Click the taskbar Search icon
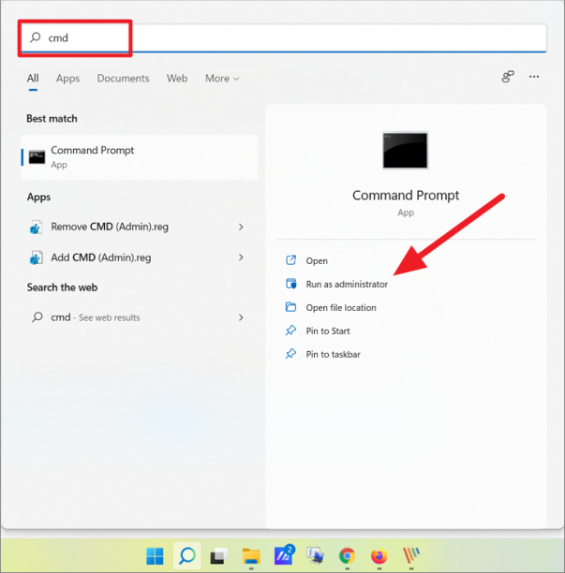This screenshot has height=573, width=565. [187, 556]
